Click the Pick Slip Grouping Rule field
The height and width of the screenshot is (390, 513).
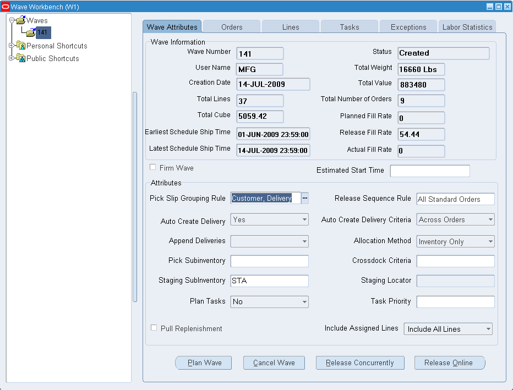point(266,198)
